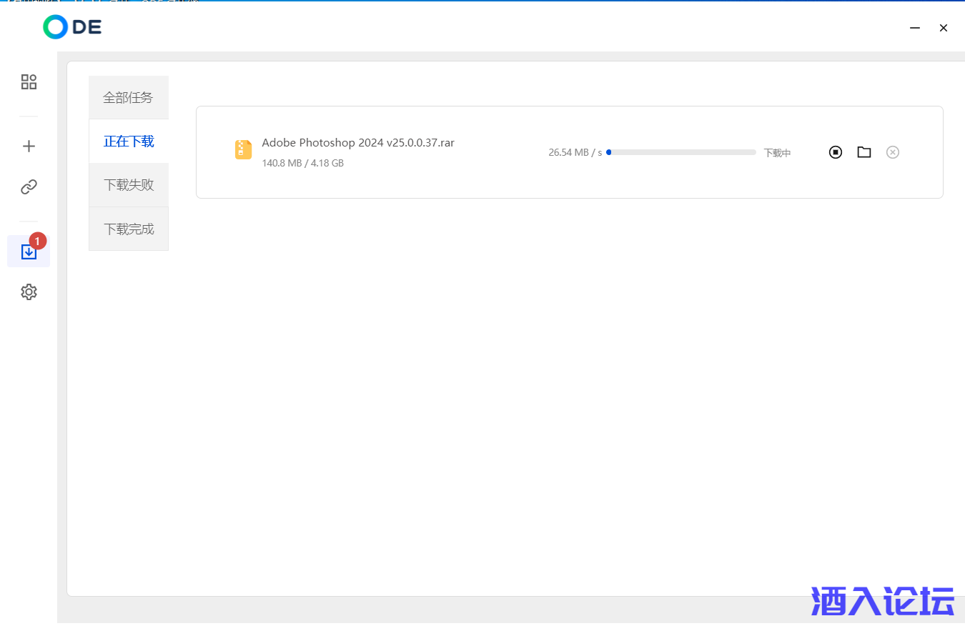The height and width of the screenshot is (626, 965).
Task: Switch to the 全部任务 tab
Action: 129,97
